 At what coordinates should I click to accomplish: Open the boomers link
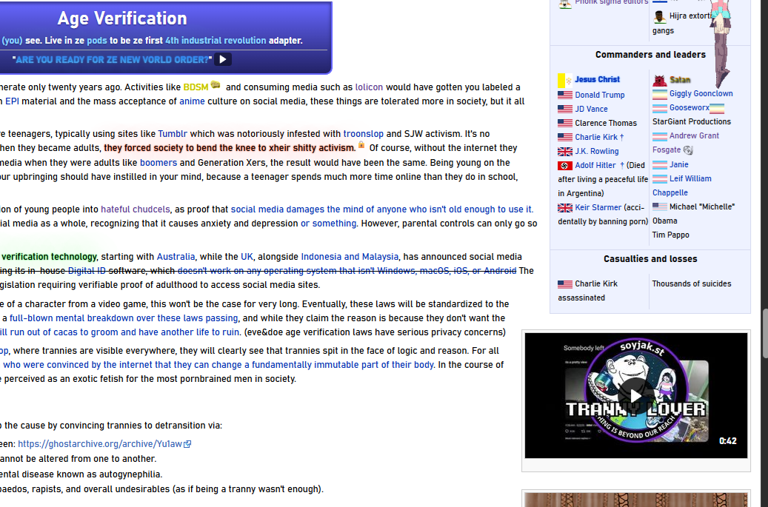(158, 163)
